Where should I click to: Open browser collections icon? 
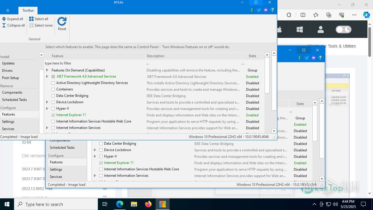pyautogui.click(x=329, y=15)
